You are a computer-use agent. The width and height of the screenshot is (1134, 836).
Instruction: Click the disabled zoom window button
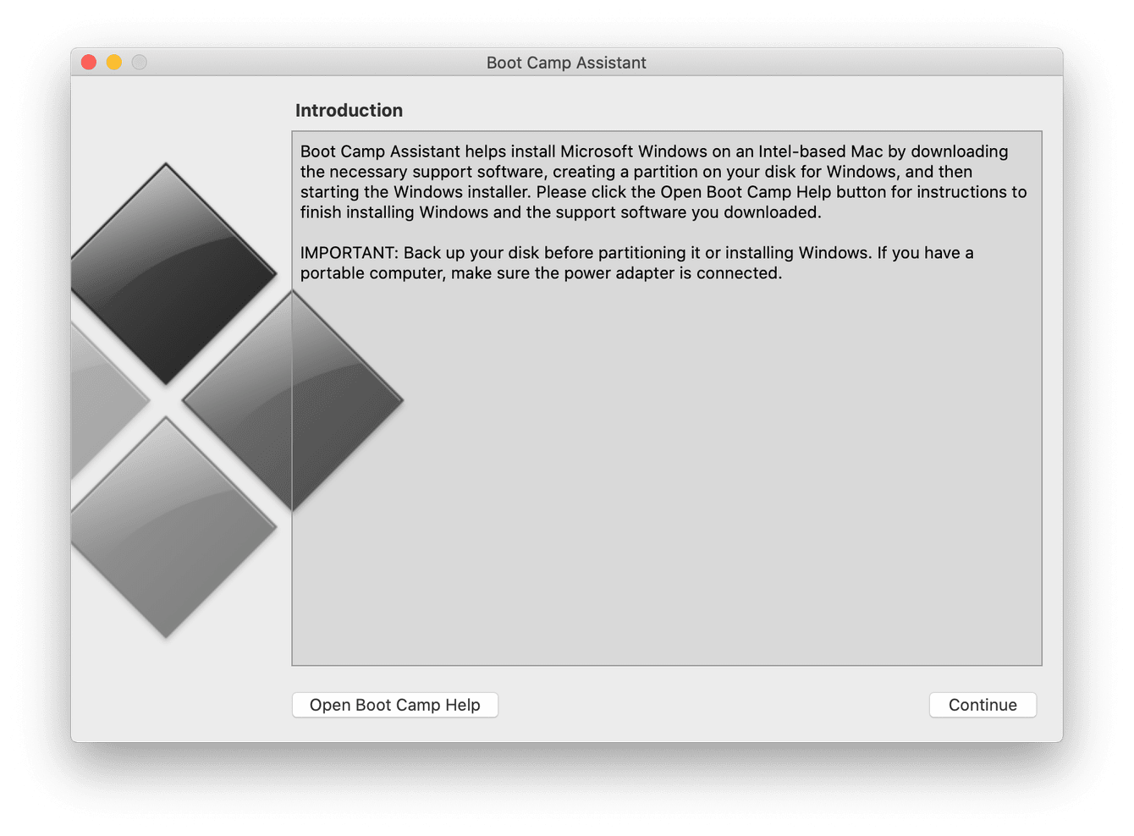click(140, 62)
